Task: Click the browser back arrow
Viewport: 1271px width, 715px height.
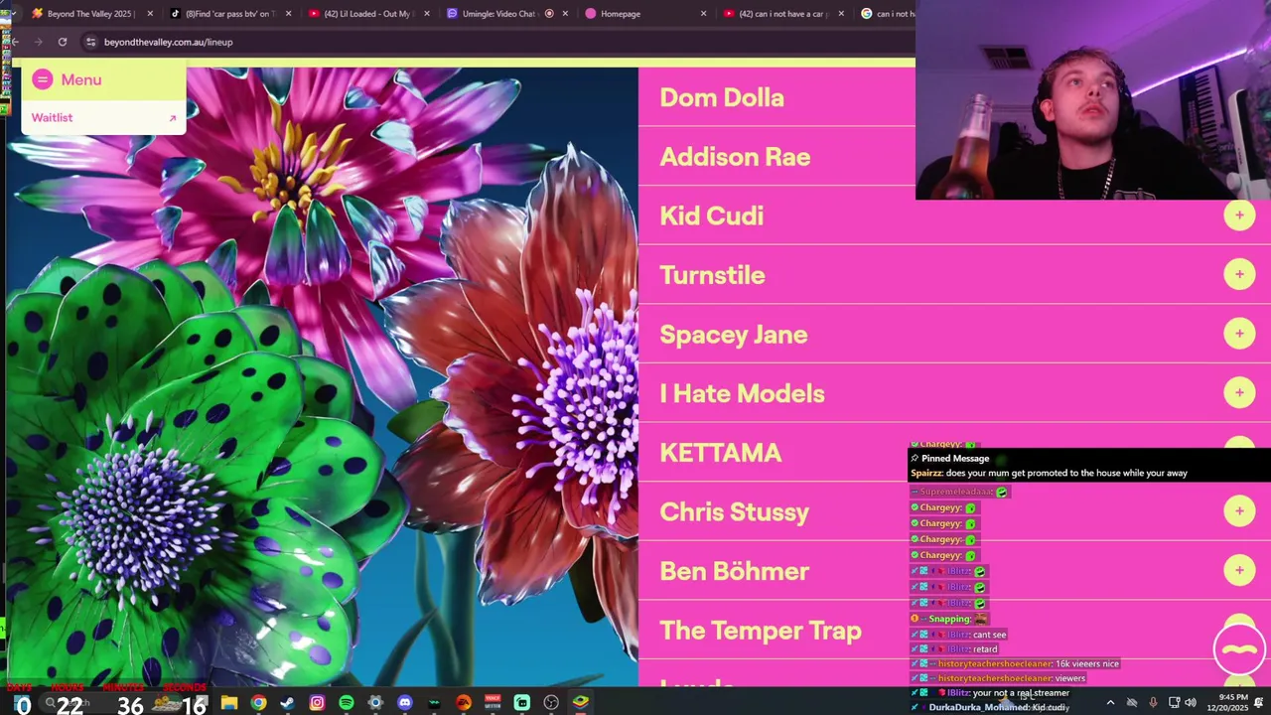Action: [15, 42]
